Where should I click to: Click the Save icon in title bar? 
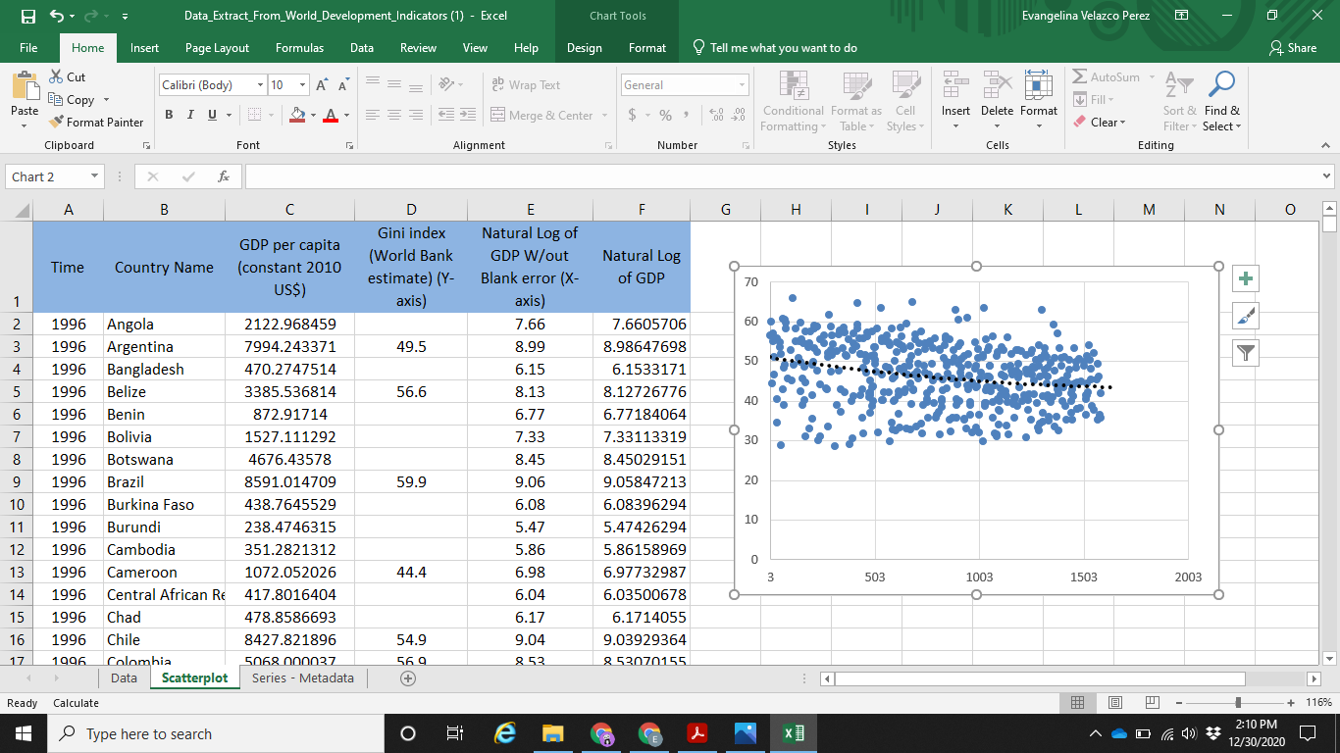27,17
